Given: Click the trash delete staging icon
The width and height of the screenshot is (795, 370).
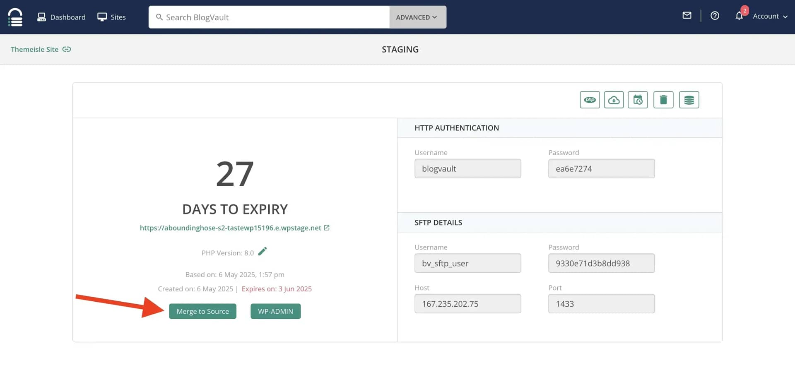Looking at the screenshot, I should click(x=663, y=100).
